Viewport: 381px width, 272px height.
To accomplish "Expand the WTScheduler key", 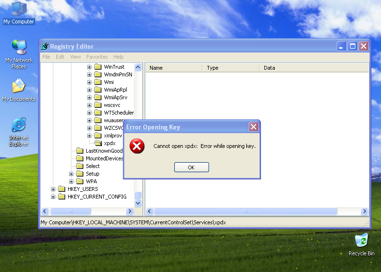I will (x=89, y=113).
